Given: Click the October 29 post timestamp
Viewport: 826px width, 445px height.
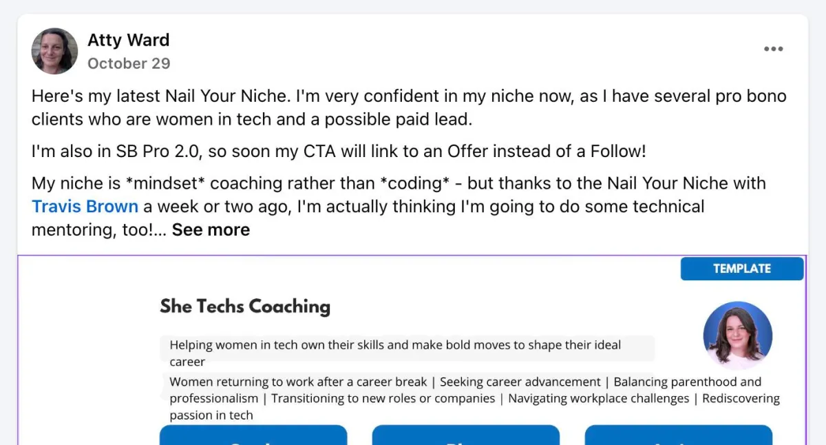Looking at the screenshot, I should click(129, 63).
